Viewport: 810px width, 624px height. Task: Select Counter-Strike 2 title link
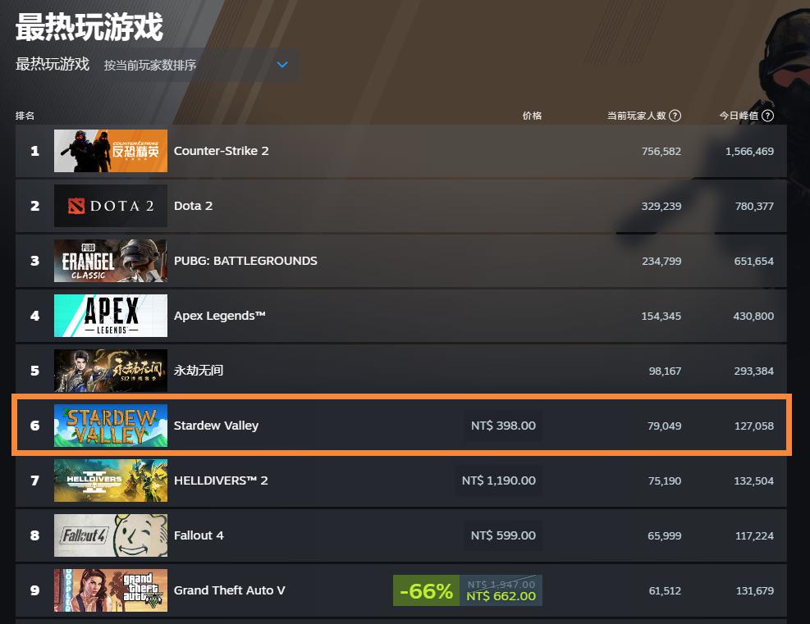pyautogui.click(x=221, y=151)
